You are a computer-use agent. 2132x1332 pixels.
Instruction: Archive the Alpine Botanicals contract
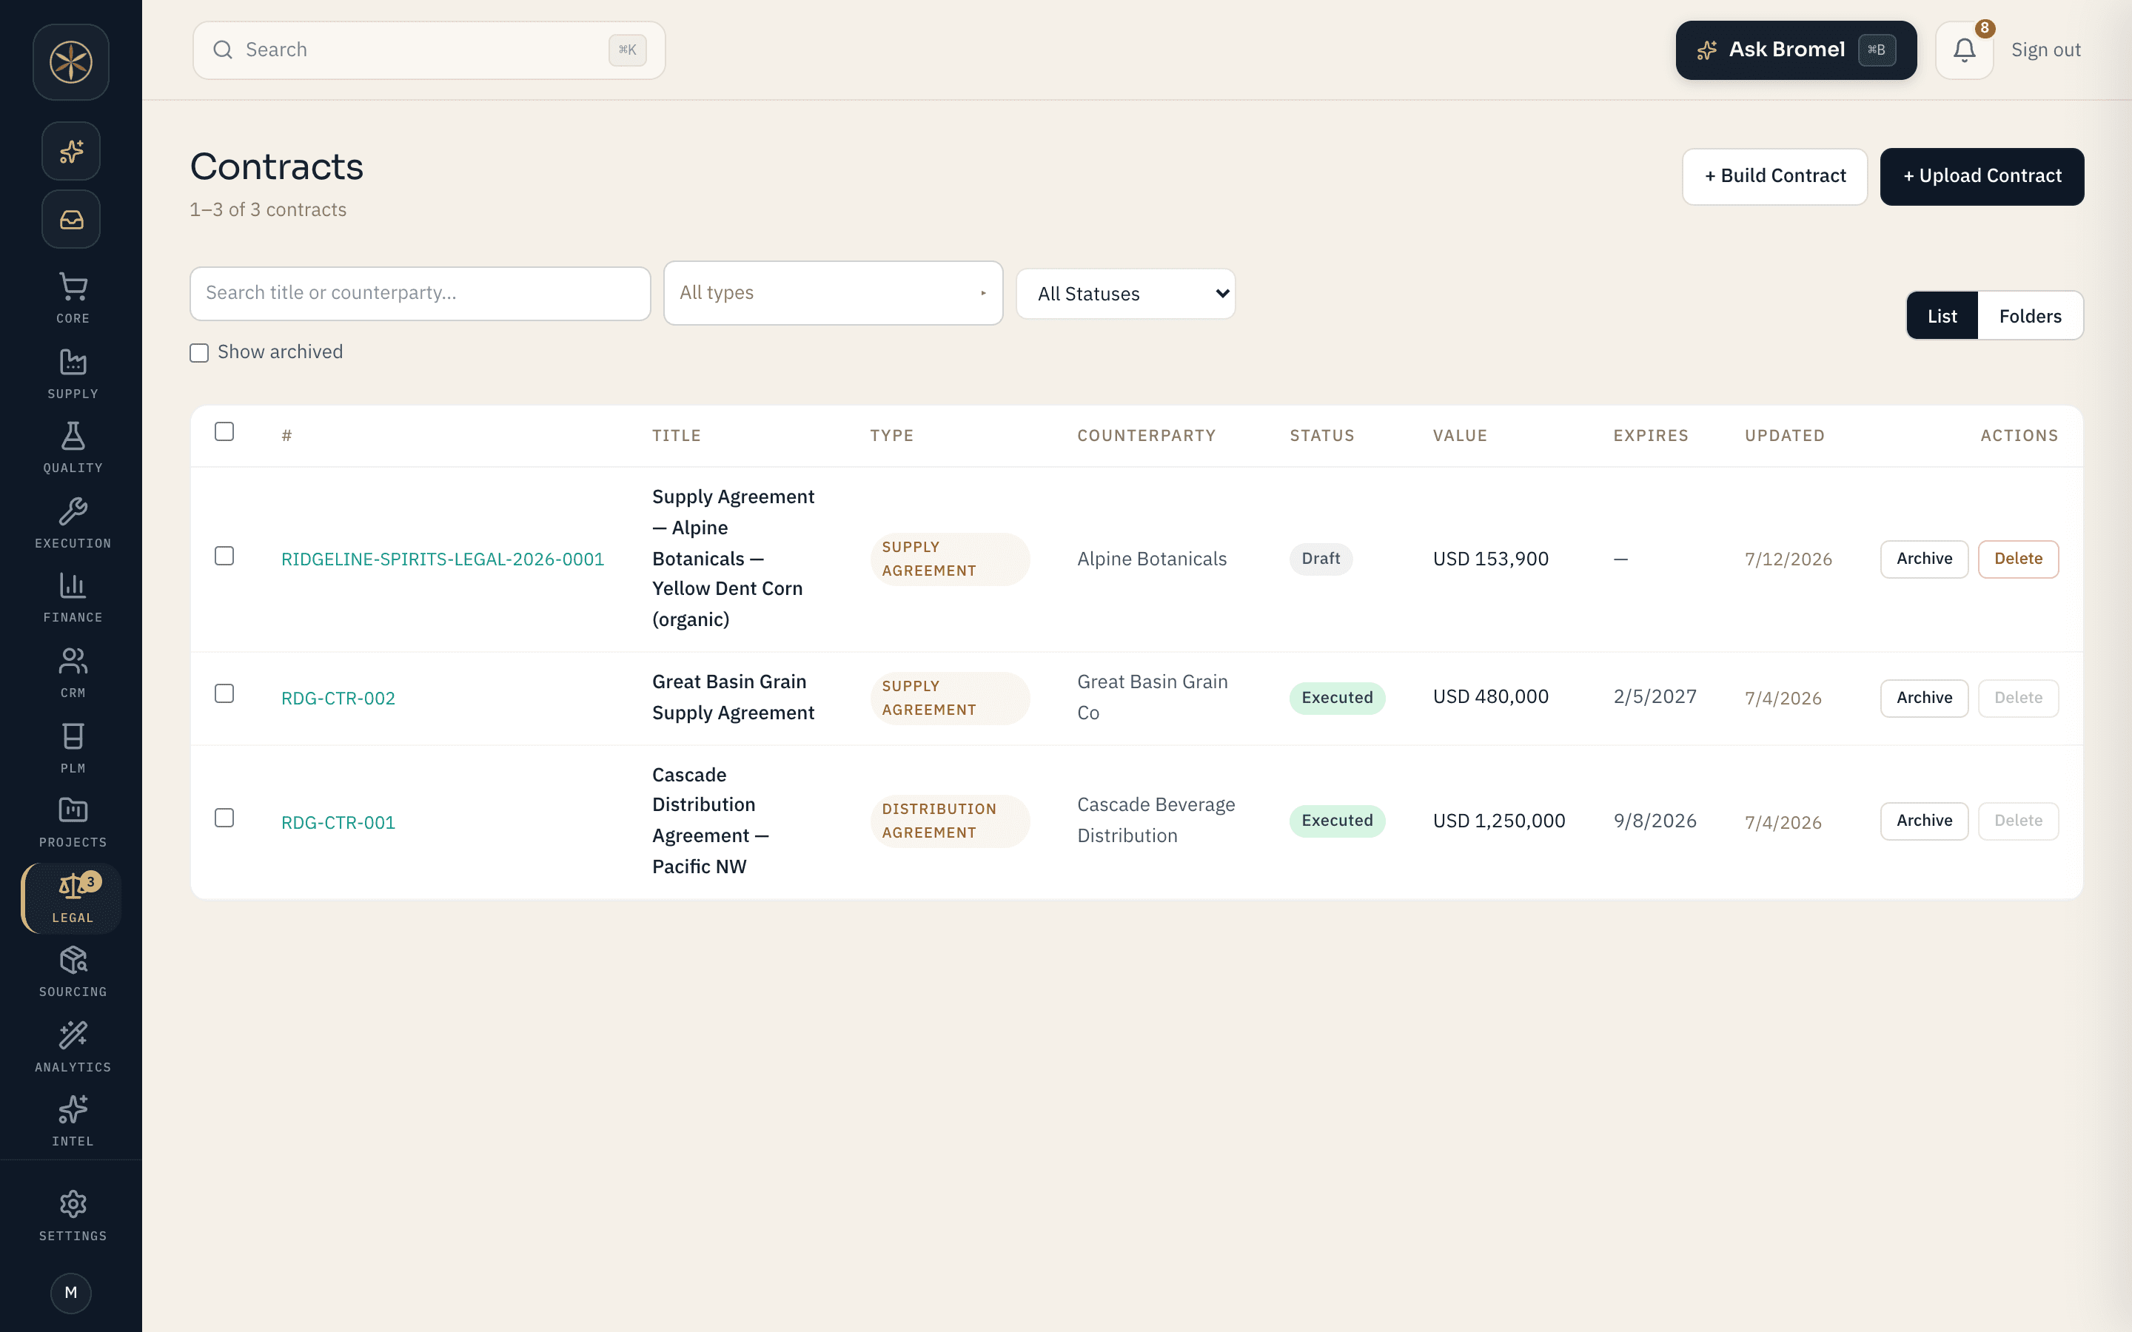coord(1924,559)
